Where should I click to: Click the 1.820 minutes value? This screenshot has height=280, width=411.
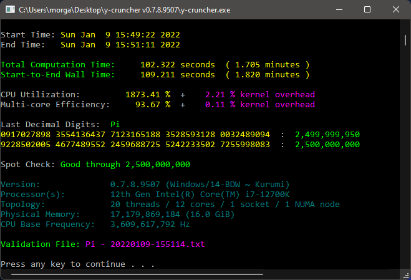pos(268,74)
